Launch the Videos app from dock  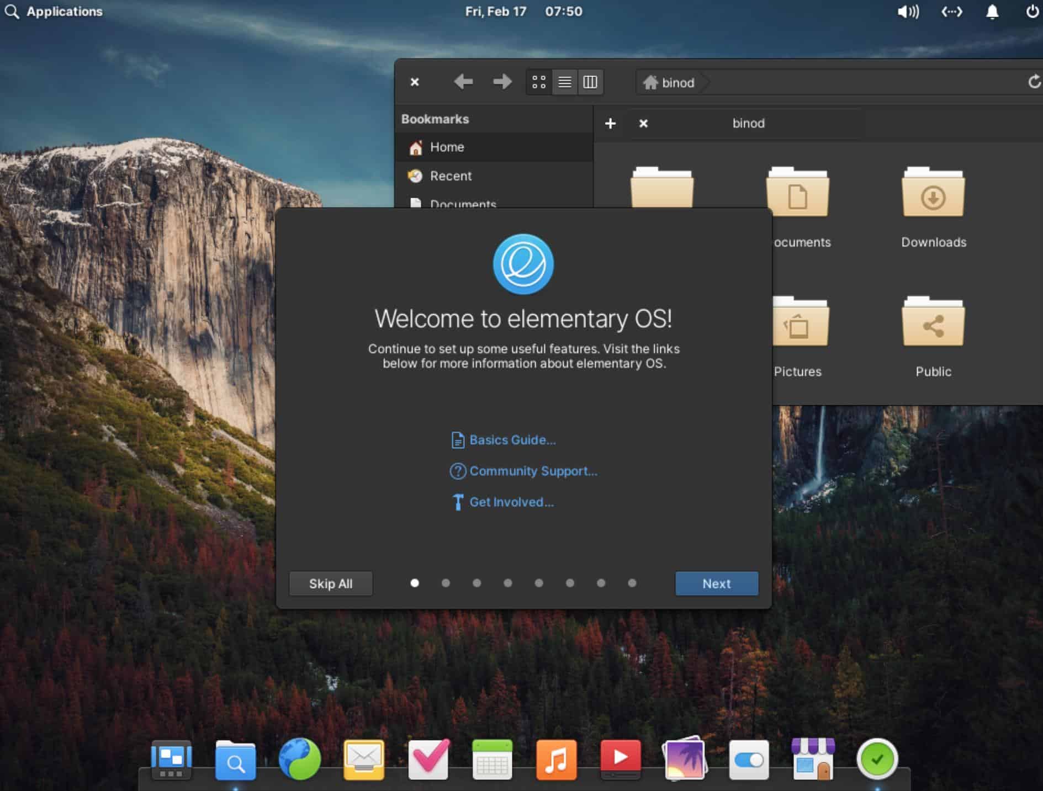(621, 760)
